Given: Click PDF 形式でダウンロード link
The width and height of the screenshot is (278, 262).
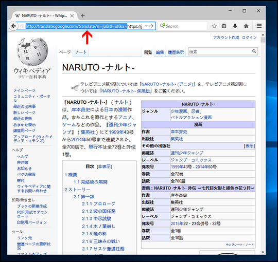Looking at the screenshot, I should (32, 214).
